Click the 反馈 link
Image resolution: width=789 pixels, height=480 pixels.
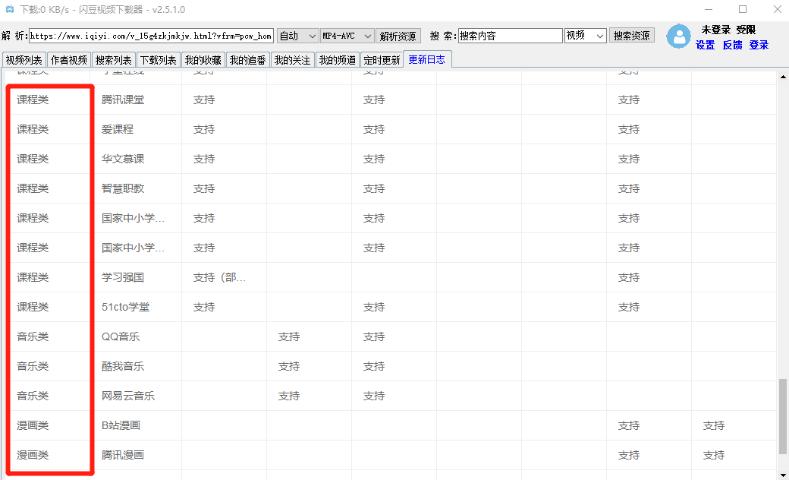(732, 45)
